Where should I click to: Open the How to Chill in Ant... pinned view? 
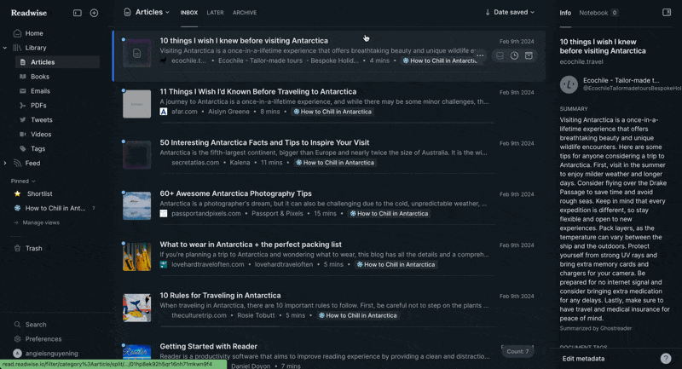(x=55, y=208)
